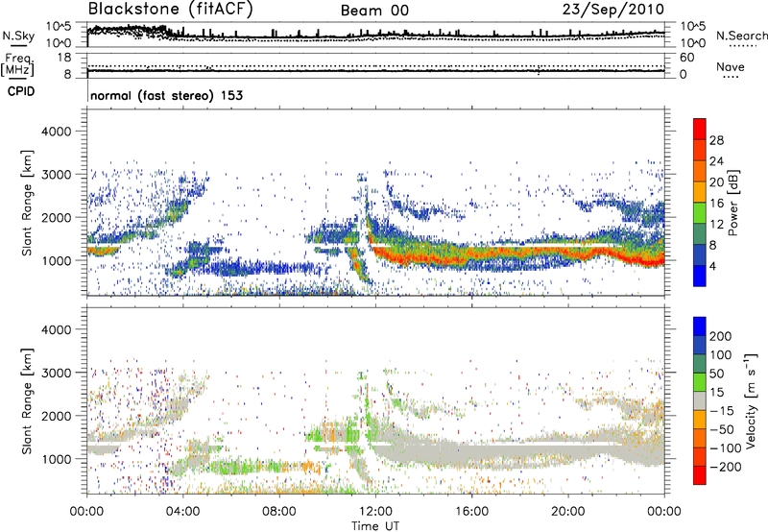The width and height of the screenshot is (768, 532).
Task: Click the noise trace in the N.Sky panel
Action: coord(375,35)
